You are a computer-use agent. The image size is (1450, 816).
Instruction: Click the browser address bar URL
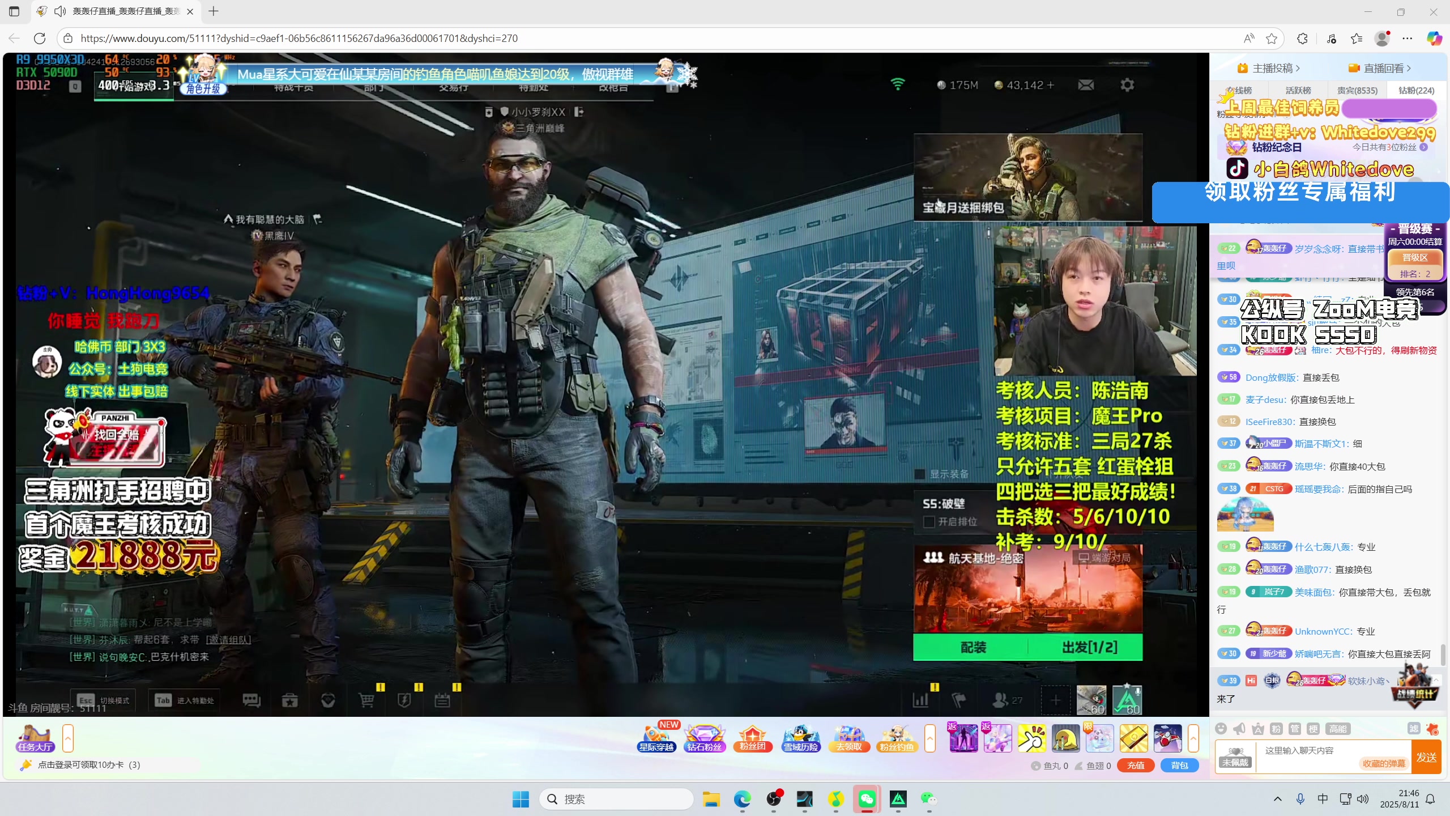coord(299,38)
